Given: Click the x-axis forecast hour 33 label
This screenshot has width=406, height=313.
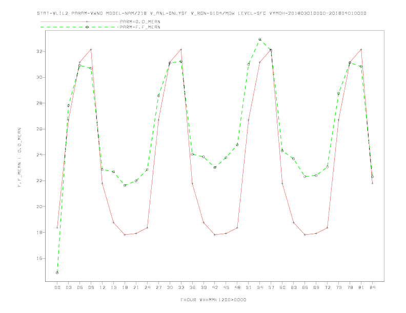Looking at the screenshot, I should coord(181,287).
